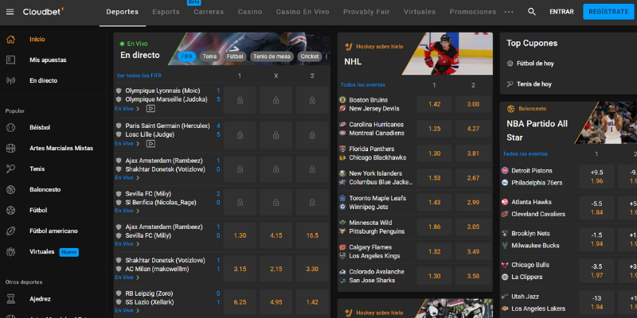Open Ver todos los FIFA link
The image size is (637, 318).
[x=139, y=76]
